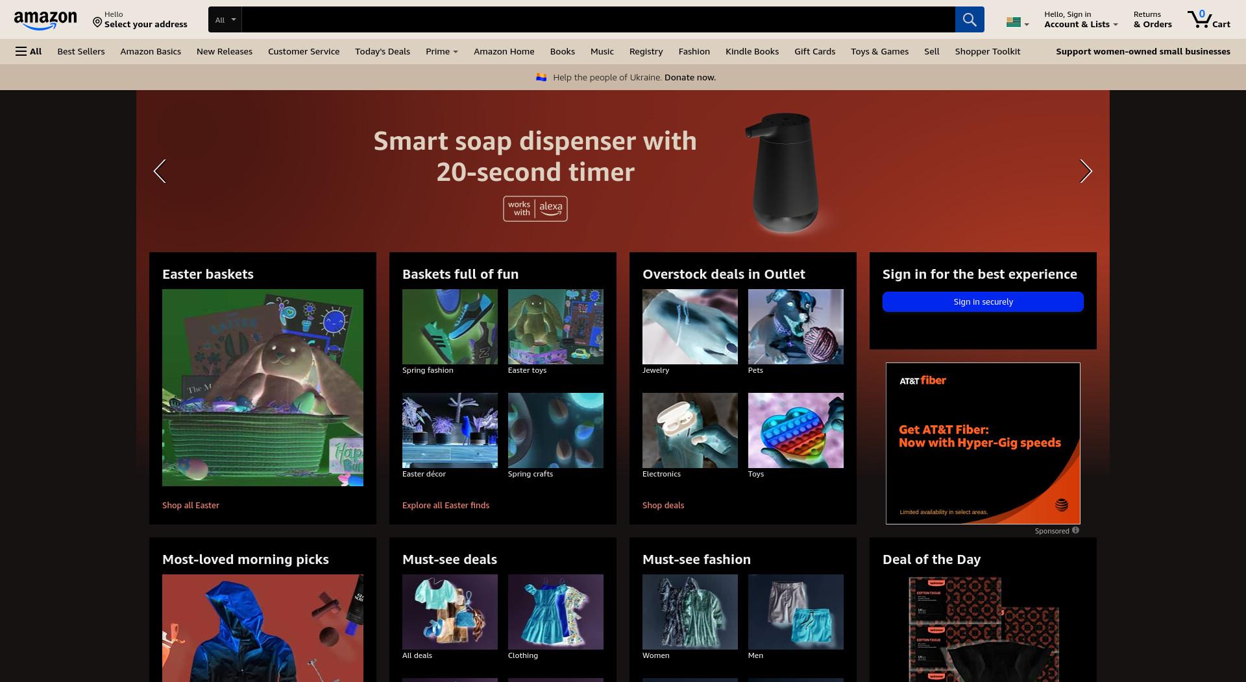This screenshot has height=682, width=1246.
Task: Open Electronics outlet thumbnail
Action: (690, 430)
